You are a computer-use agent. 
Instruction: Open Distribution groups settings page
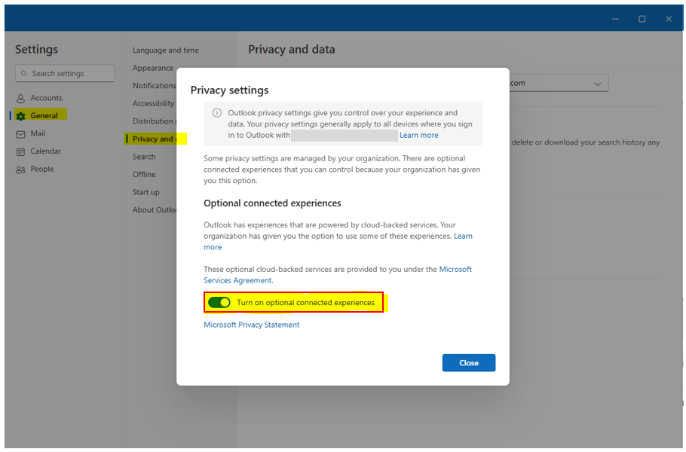tap(155, 121)
